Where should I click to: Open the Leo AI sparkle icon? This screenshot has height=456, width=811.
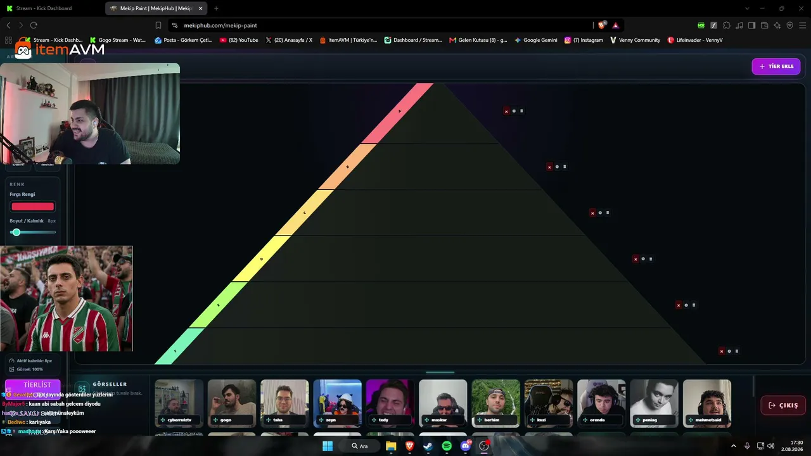tap(777, 25)
